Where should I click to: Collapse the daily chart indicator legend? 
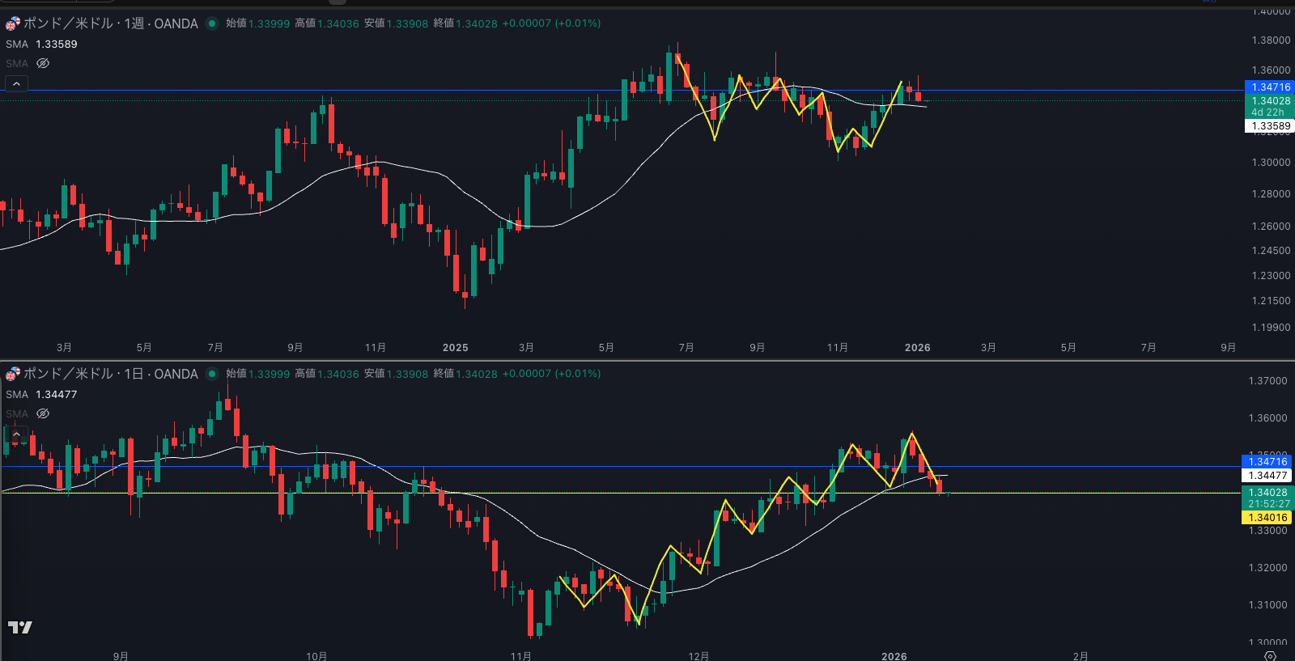16,434
